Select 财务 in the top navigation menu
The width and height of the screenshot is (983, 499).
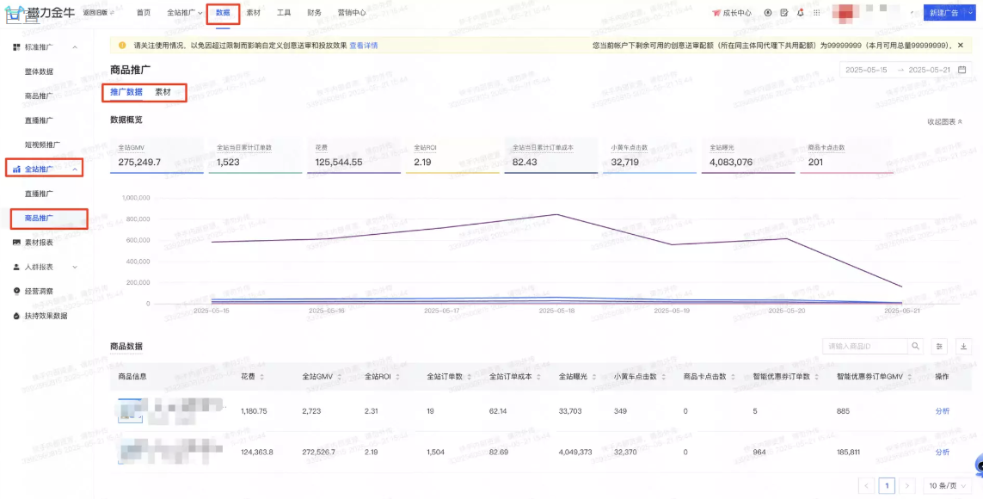[x=314, y=12]
